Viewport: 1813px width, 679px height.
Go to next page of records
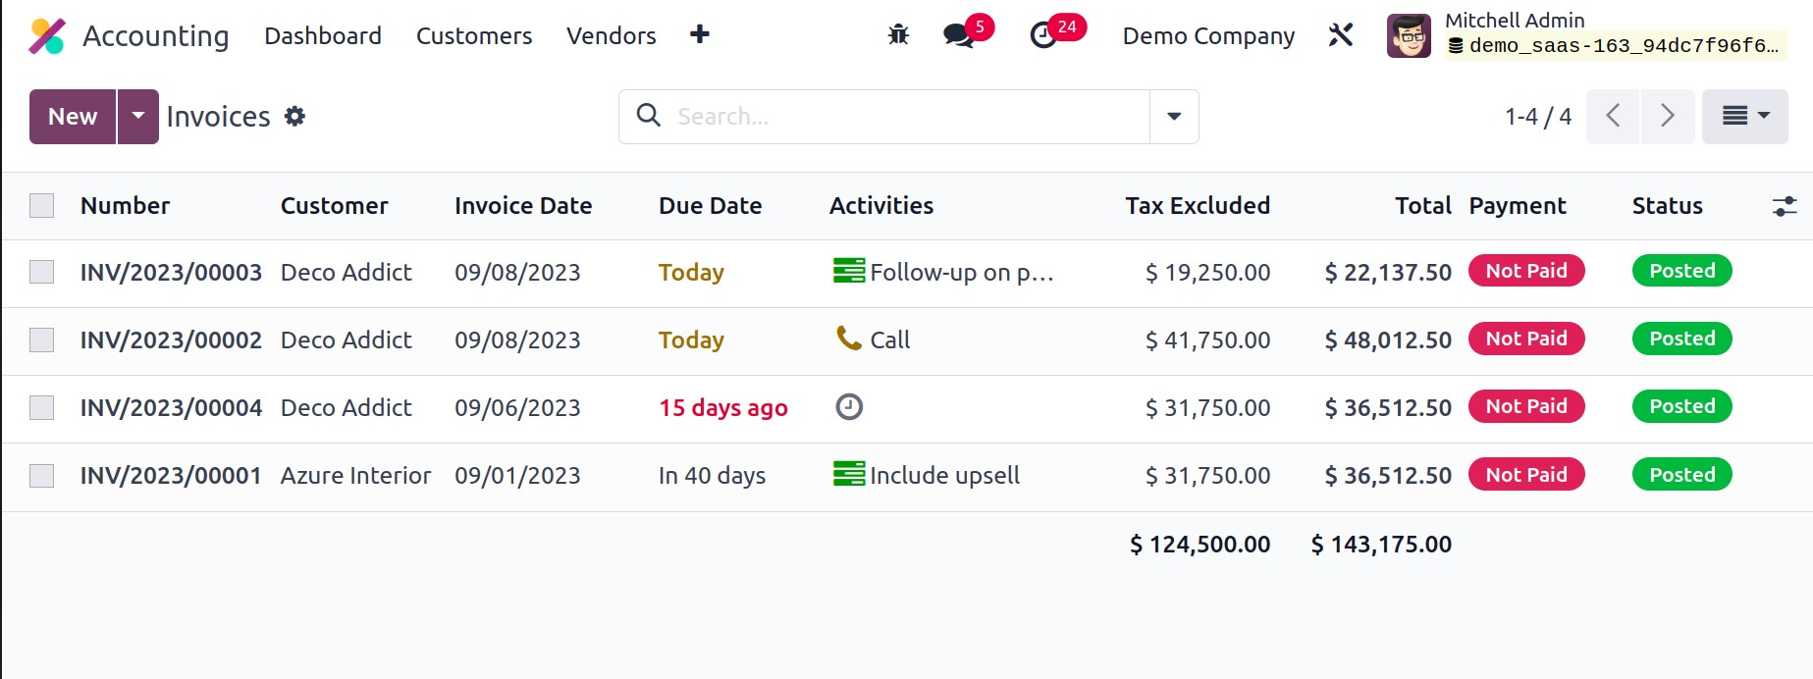1668,117
